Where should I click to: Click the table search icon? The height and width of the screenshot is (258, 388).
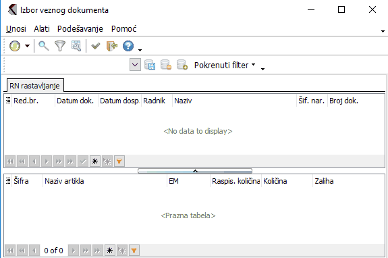tap(76, 46)
